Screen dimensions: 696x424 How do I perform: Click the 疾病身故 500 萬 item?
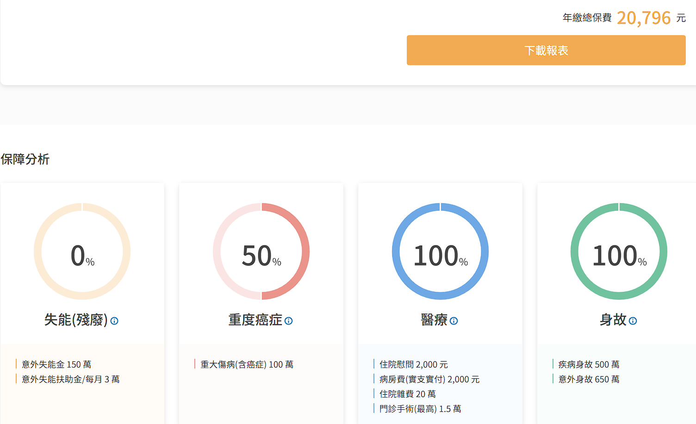pyautogui.click(x=589, y=364)
